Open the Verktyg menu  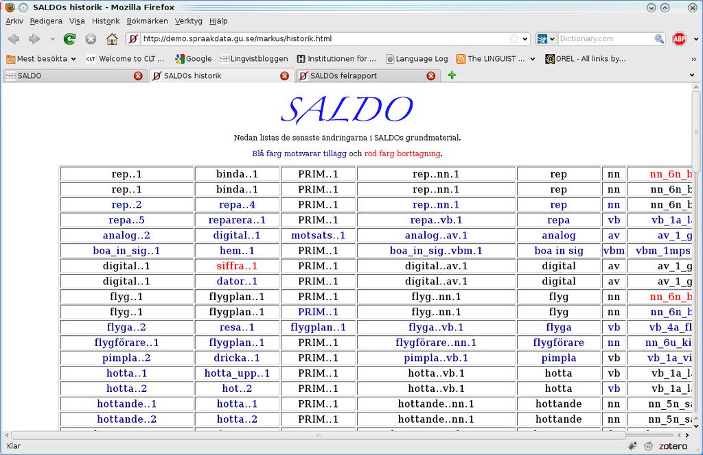coord(188,21)
